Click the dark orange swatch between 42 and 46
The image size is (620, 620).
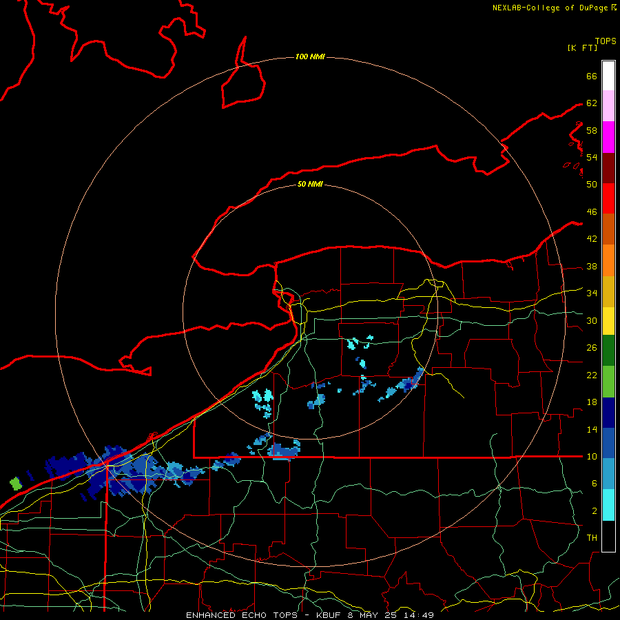click(x=608, y=229)
